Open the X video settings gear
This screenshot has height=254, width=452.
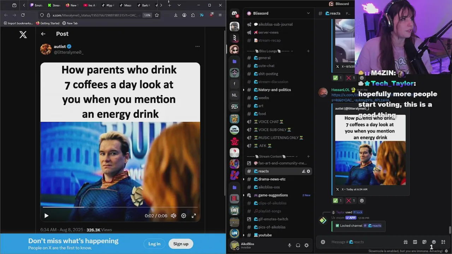pyautogui.click(x=184, y=216)
